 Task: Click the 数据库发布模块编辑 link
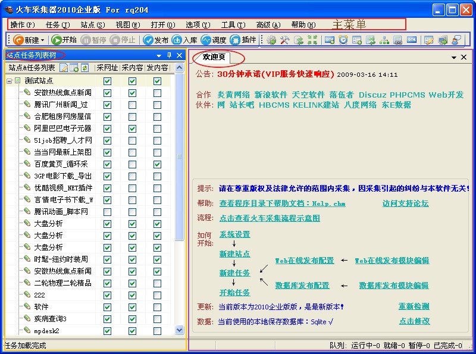pos(394,286)
